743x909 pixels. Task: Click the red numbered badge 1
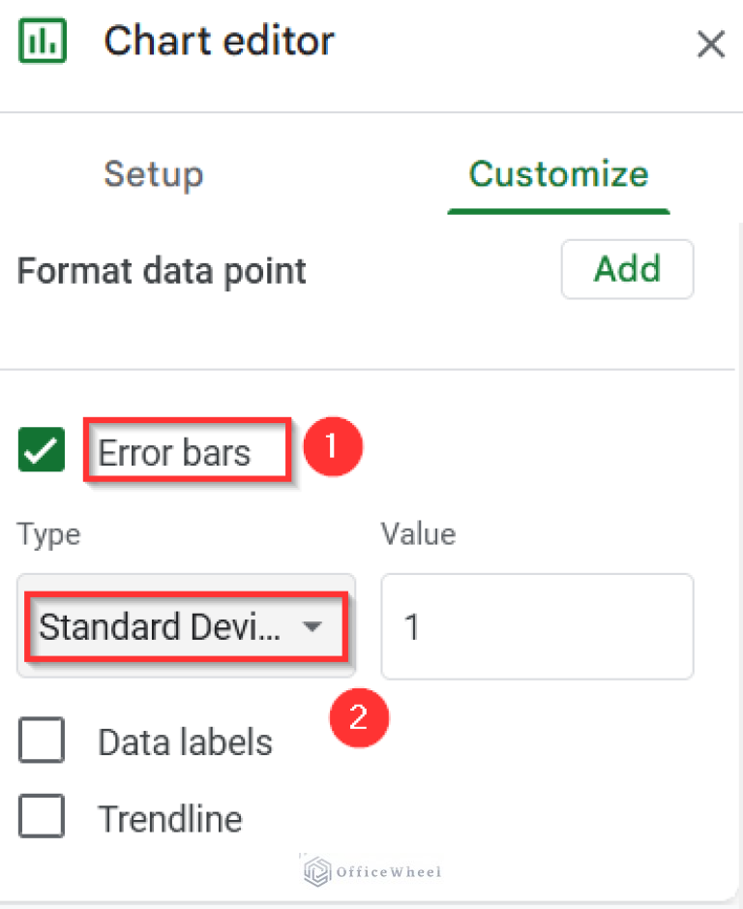point(332,446)
